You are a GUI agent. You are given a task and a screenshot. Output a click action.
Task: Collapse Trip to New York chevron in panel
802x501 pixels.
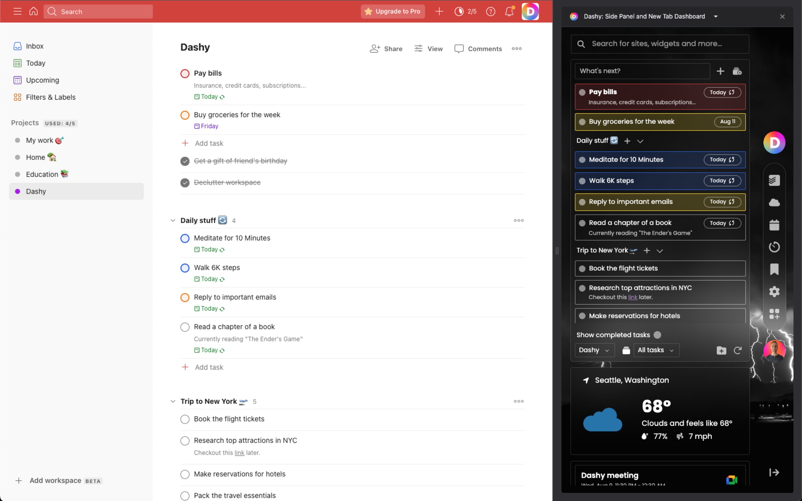tap(660, 251)
